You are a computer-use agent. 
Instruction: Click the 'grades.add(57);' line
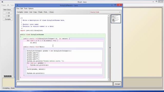(33, 57)
